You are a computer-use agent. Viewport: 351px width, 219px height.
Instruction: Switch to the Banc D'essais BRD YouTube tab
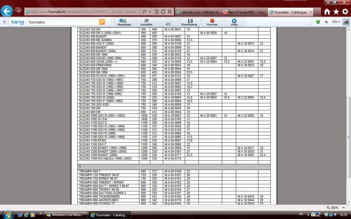(244, 12)
